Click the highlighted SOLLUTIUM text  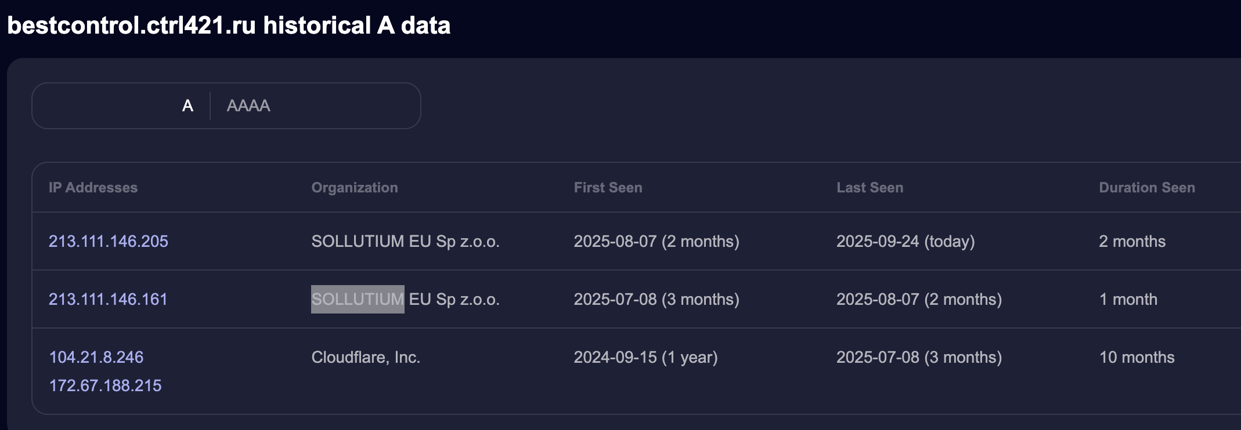(358, 299)
